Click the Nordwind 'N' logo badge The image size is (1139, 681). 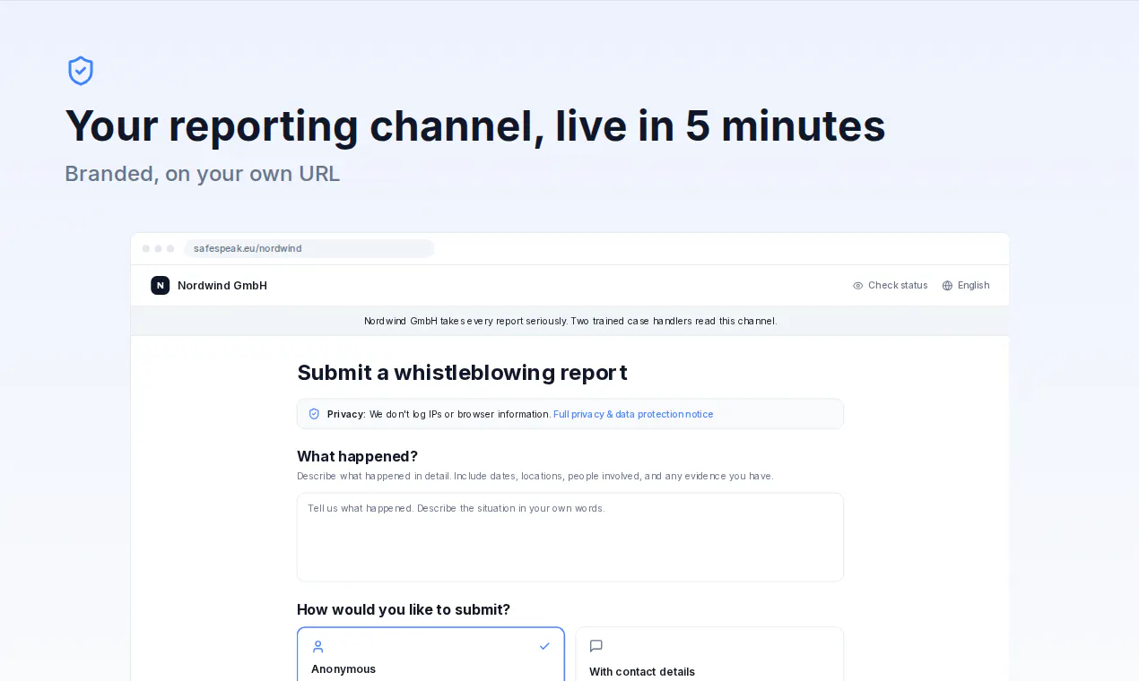(x=160, y=285)
